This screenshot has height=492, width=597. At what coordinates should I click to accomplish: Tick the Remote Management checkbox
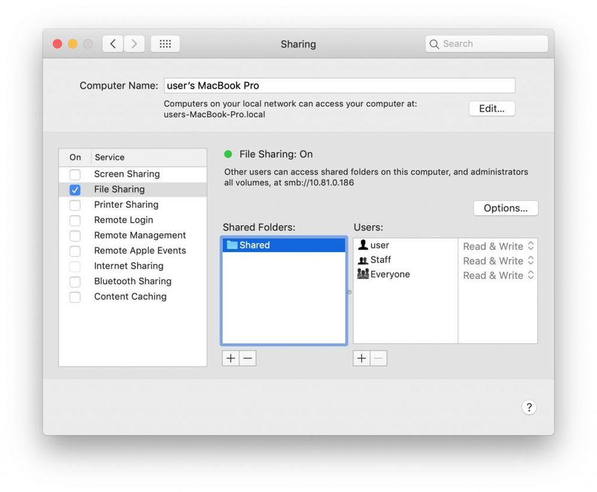75,235
